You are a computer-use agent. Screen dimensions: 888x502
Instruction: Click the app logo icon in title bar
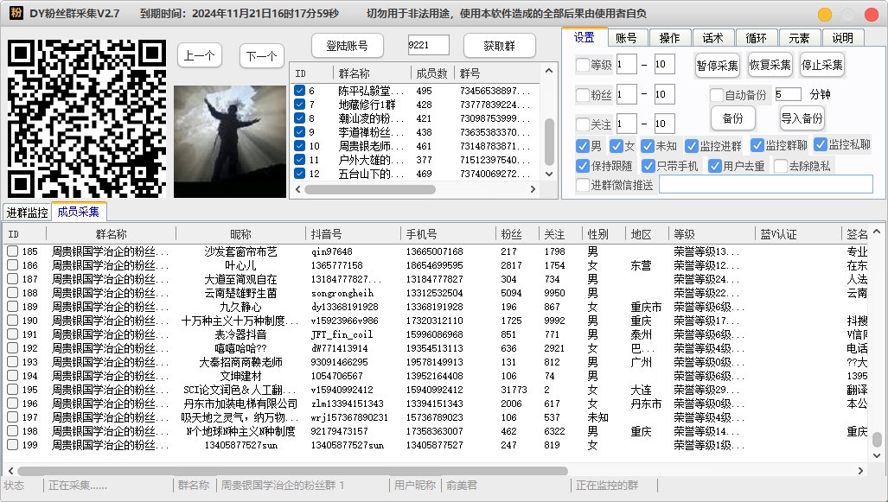[x=16, y=12]
